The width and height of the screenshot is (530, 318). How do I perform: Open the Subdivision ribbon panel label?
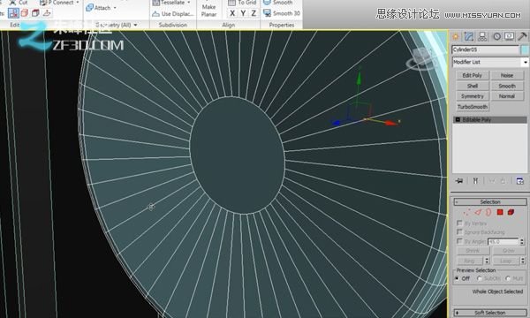coord(173,25)
